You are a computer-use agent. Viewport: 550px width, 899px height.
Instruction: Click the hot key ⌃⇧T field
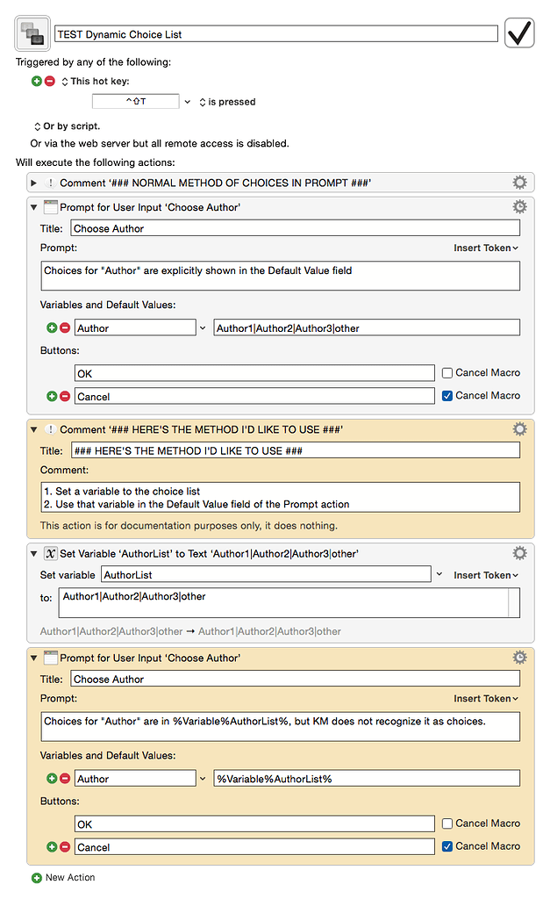point(136,102)
